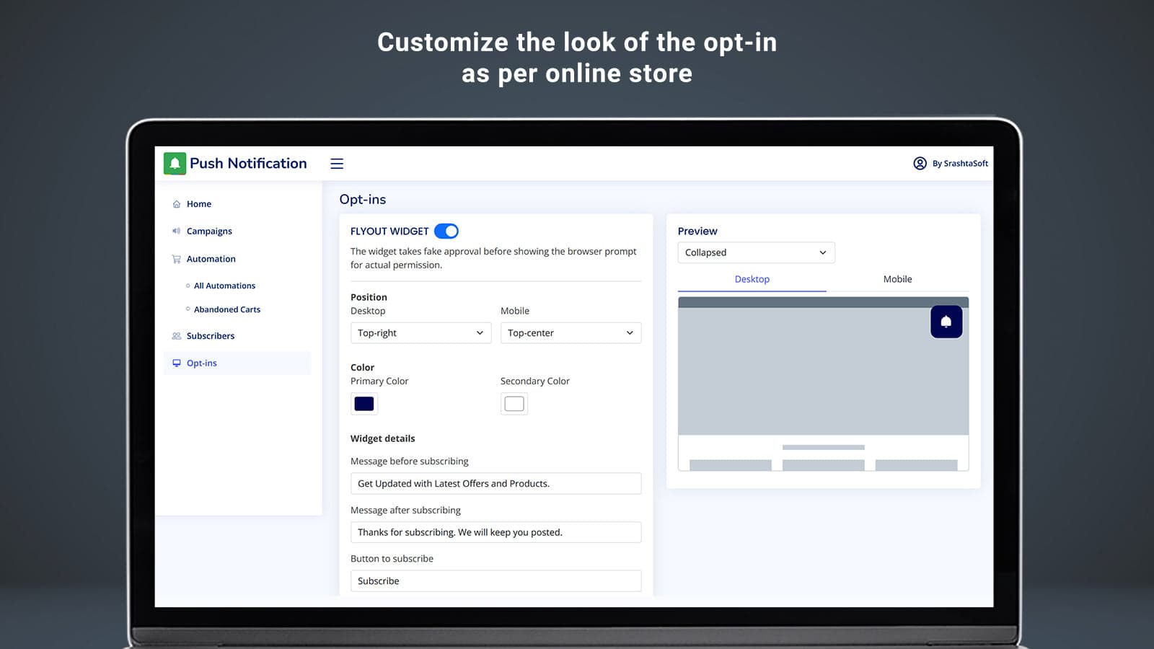The image size is (1154, 649).
Task: Click the Home house icon in sidebar
Action: point(177,204)
